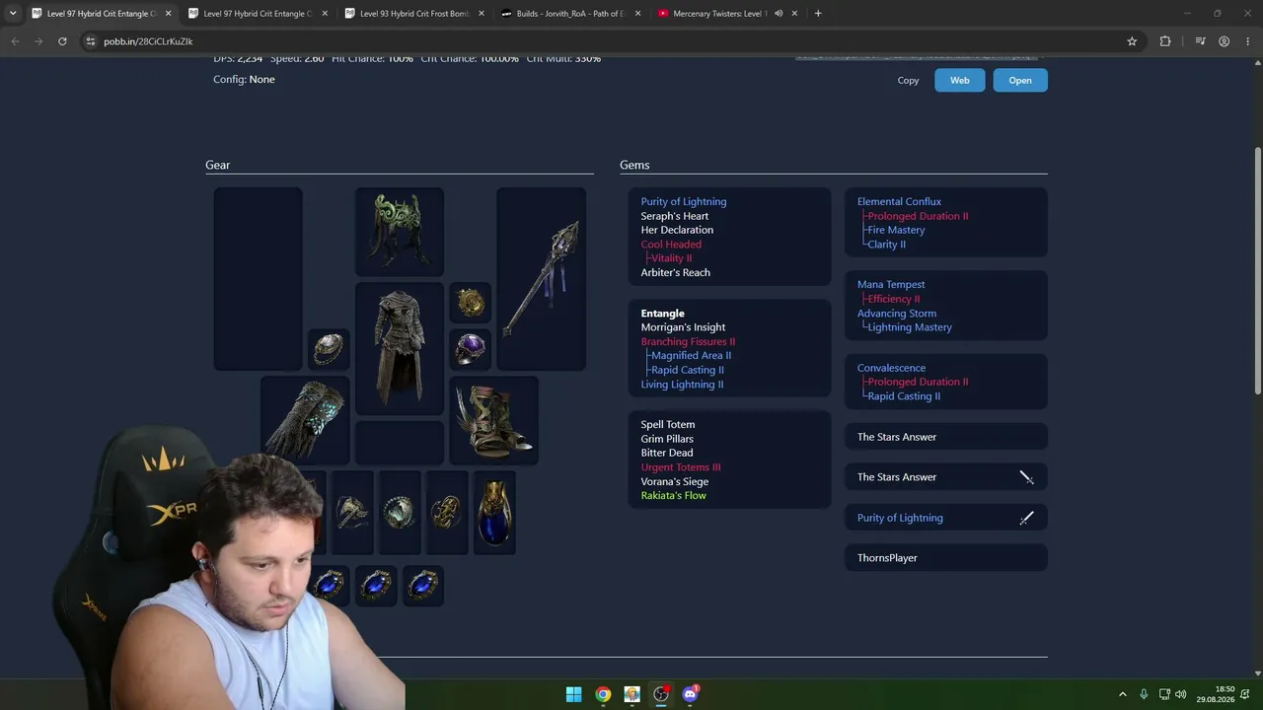
Task: Click the Lightning Mastery support gem
Action: point(910,327)
